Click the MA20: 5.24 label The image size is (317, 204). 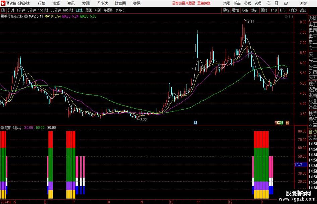[70, 16]
